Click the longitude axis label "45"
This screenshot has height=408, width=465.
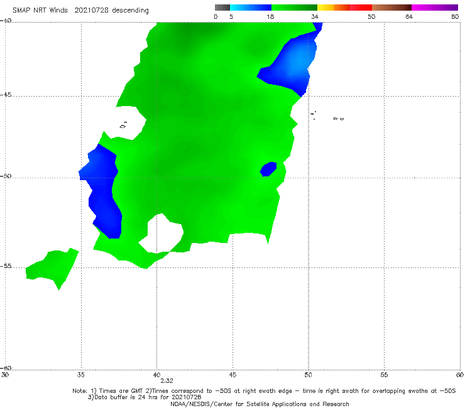point(232,375)
